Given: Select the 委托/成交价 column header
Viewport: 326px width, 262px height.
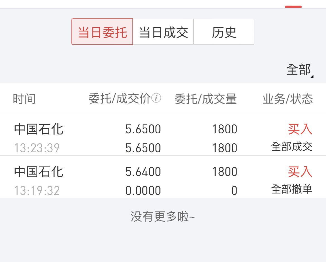Looking at the screenshot, I should click(120, 99).
